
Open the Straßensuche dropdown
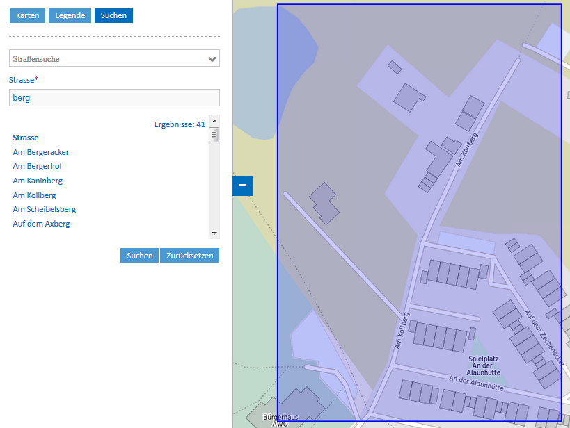pos(114,58)
